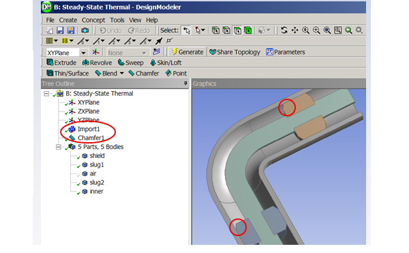The image size is (409, 253).
Task: Click the Parameters button
Action: (x=286, y=52)
